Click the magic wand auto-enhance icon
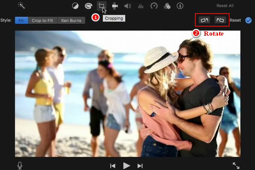The height and width of the screenshot is (170, 255). [x=21, y=6]
